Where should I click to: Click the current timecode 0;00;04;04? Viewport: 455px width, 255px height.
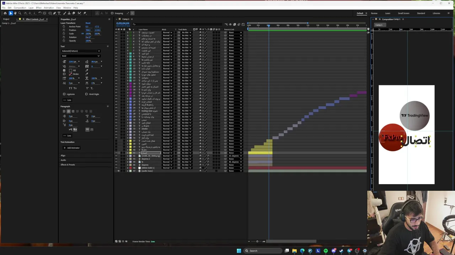(123, 23)
